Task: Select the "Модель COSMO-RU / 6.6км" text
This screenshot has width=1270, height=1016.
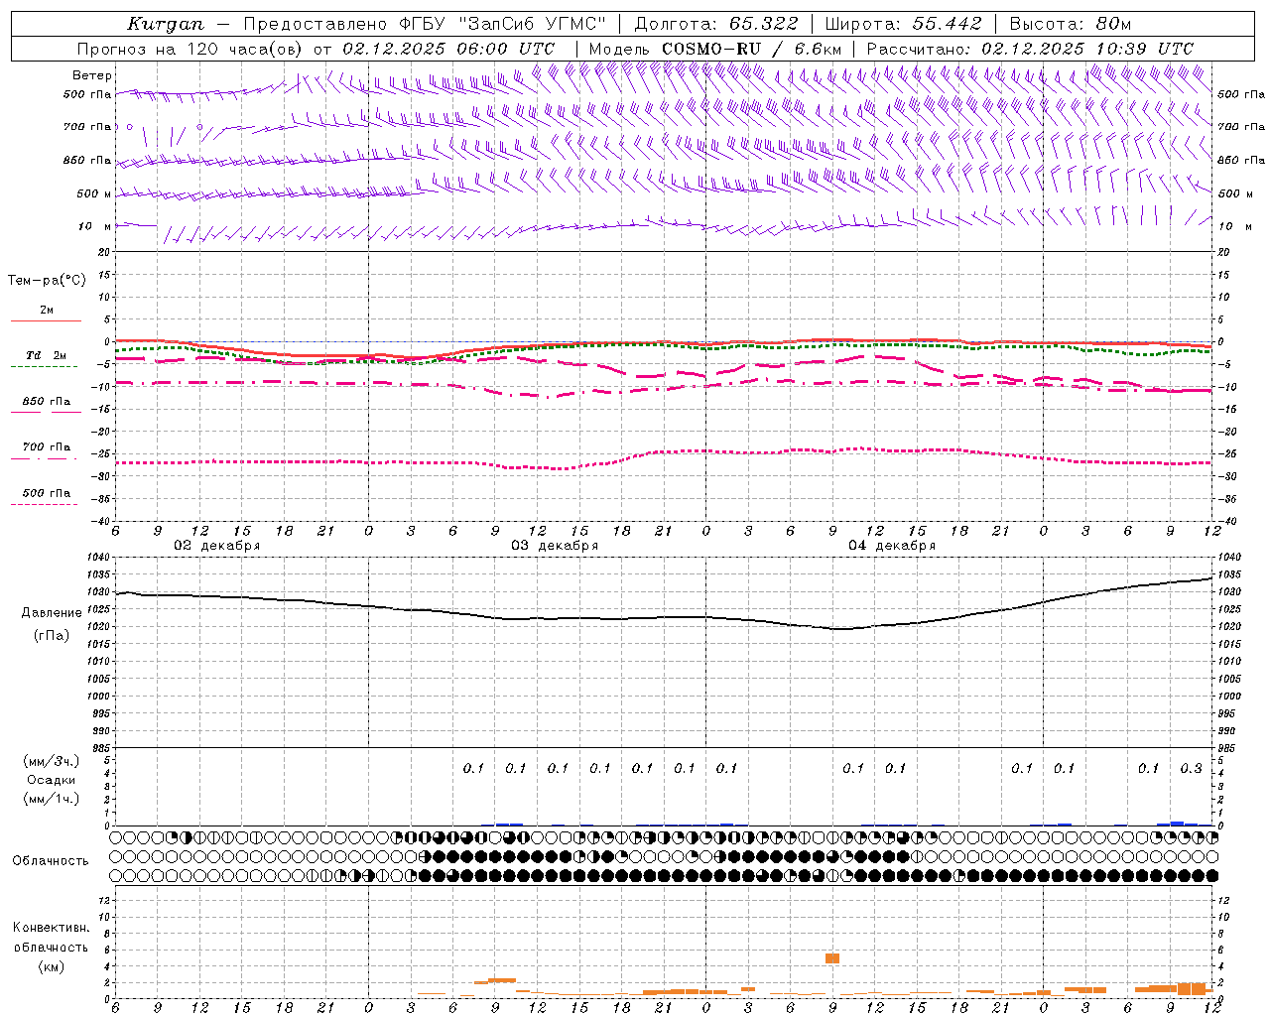Action: (x=714, y=48)
